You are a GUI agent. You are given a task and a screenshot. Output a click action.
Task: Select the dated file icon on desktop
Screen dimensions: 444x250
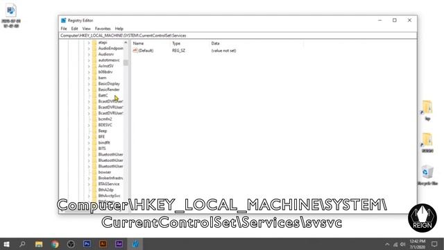(x=11, y=15)
